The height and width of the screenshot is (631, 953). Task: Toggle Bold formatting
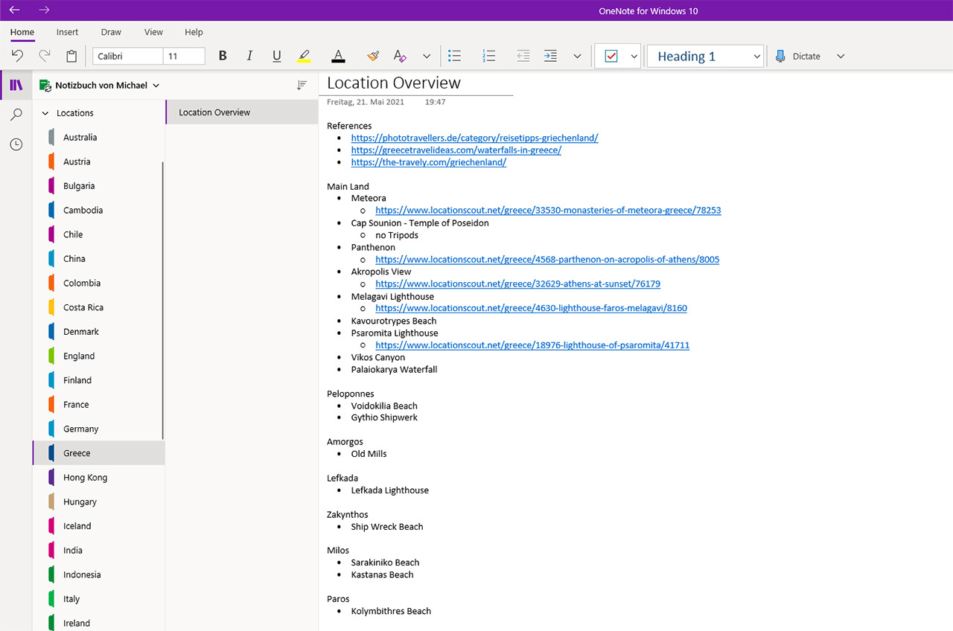223,56
